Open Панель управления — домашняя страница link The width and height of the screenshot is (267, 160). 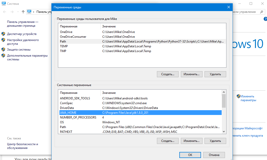[23, 24]
